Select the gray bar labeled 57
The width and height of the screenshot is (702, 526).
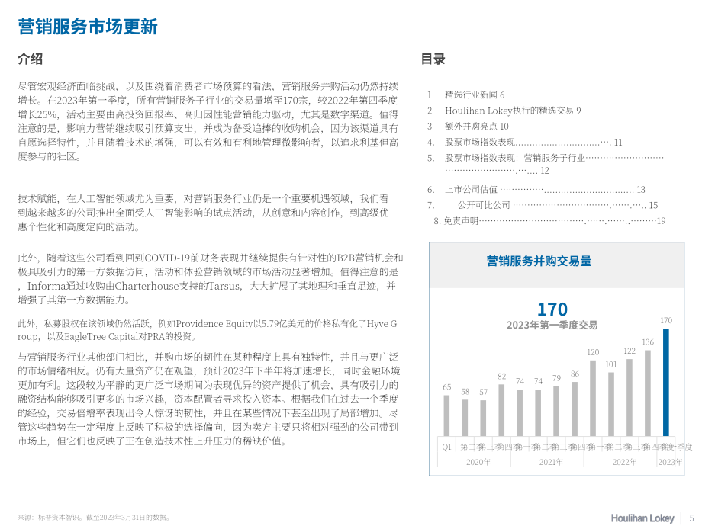pyautogui.click(x=483, y=419)
